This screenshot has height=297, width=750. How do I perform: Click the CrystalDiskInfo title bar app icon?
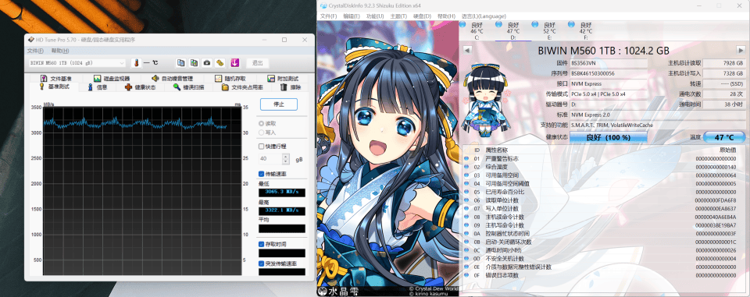coord(323,5)
